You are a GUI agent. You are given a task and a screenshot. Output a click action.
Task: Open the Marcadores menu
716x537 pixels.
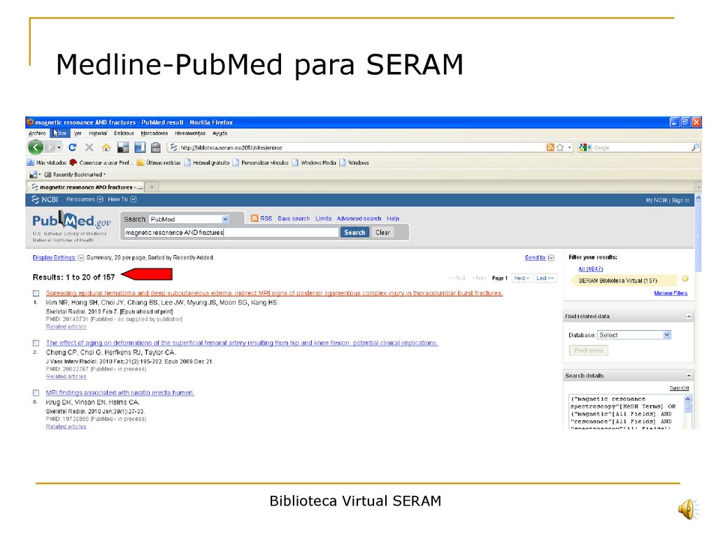[x=155, y=134]
